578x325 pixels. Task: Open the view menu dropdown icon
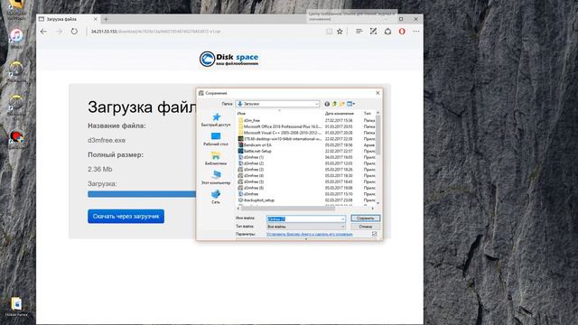(351, 104)
